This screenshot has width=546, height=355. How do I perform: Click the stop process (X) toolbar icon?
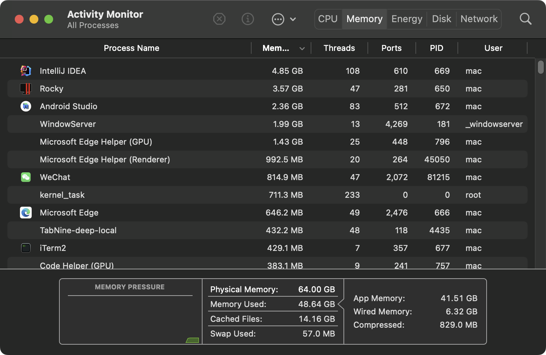pos(219,19)
